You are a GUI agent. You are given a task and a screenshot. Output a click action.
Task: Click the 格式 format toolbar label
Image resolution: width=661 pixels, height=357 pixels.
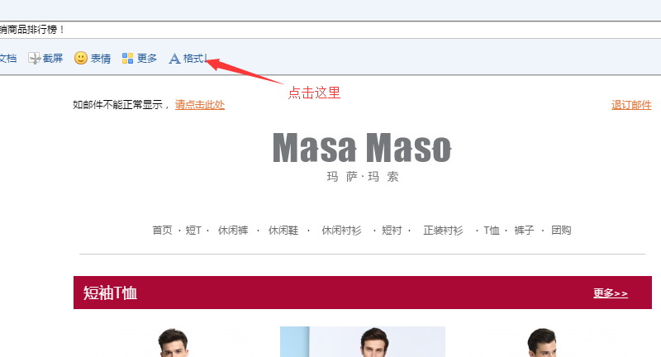194,58
